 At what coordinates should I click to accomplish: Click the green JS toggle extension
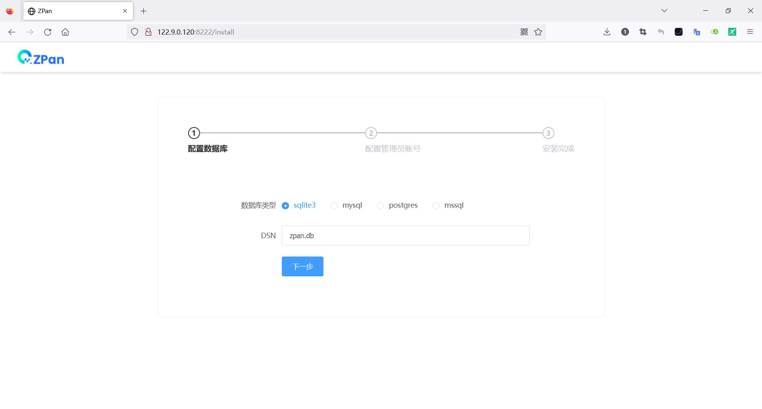tap(714, 32)
